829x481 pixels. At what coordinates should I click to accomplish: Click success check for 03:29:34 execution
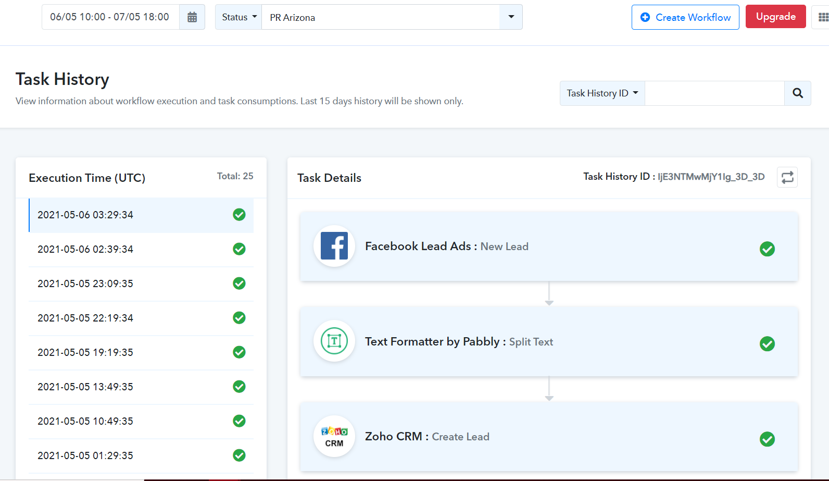239,215
